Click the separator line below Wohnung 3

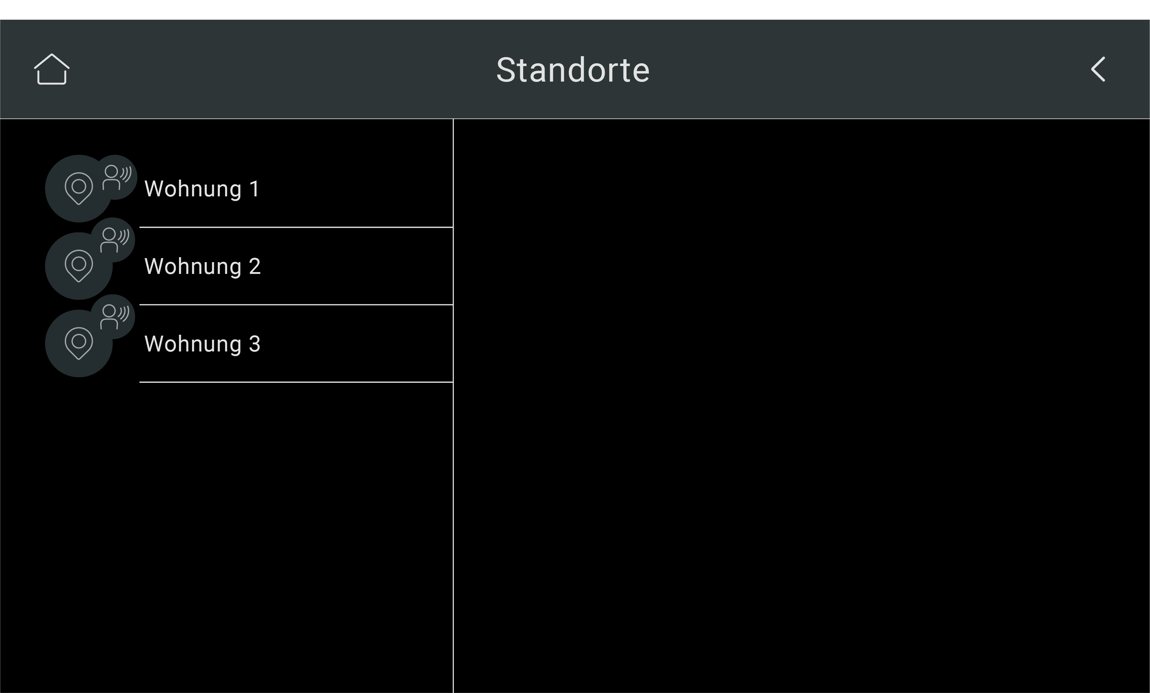tap(296, 382)
